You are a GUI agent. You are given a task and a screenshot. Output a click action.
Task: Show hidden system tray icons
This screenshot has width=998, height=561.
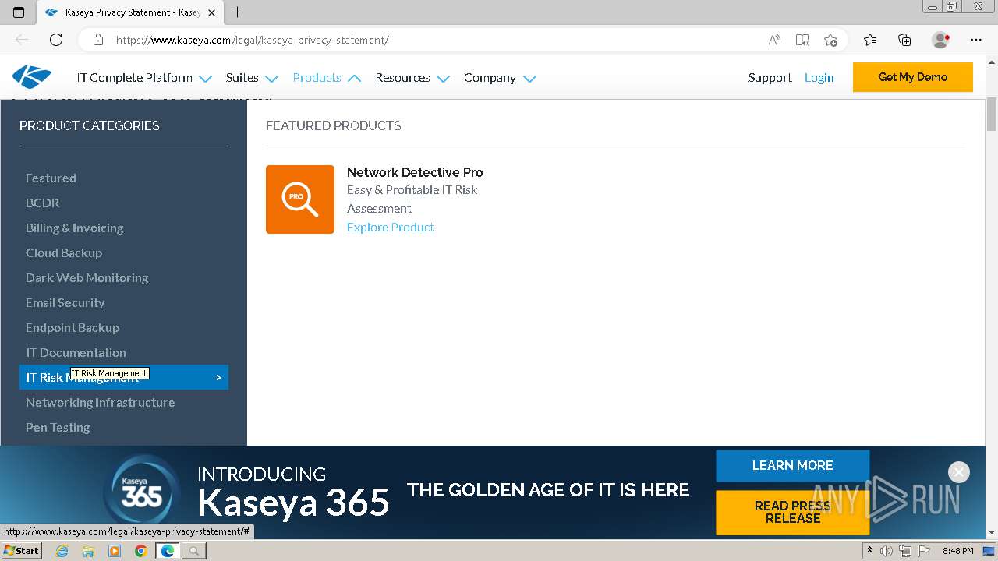pyautogui.click(x=869, y=551)
